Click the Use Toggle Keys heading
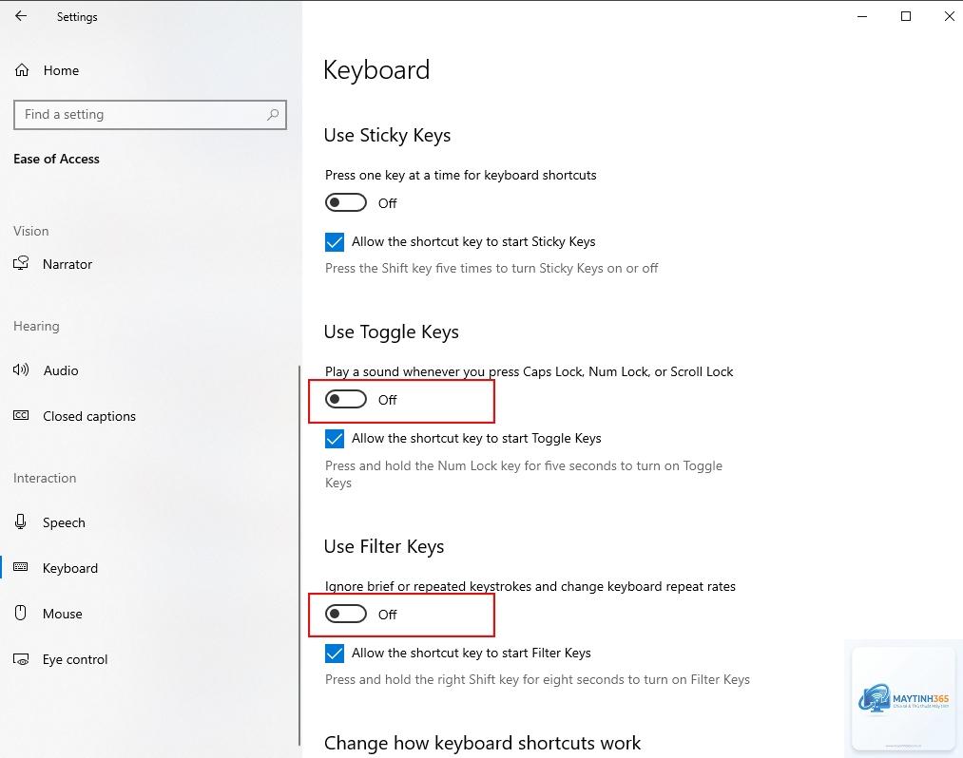963x758 pixels. [392, 332]
